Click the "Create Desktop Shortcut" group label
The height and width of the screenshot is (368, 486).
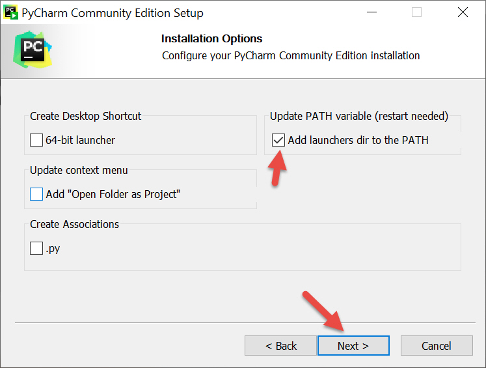click(x=85, y=116)
